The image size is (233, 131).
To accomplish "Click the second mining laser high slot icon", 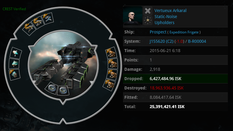I will 38,22.
